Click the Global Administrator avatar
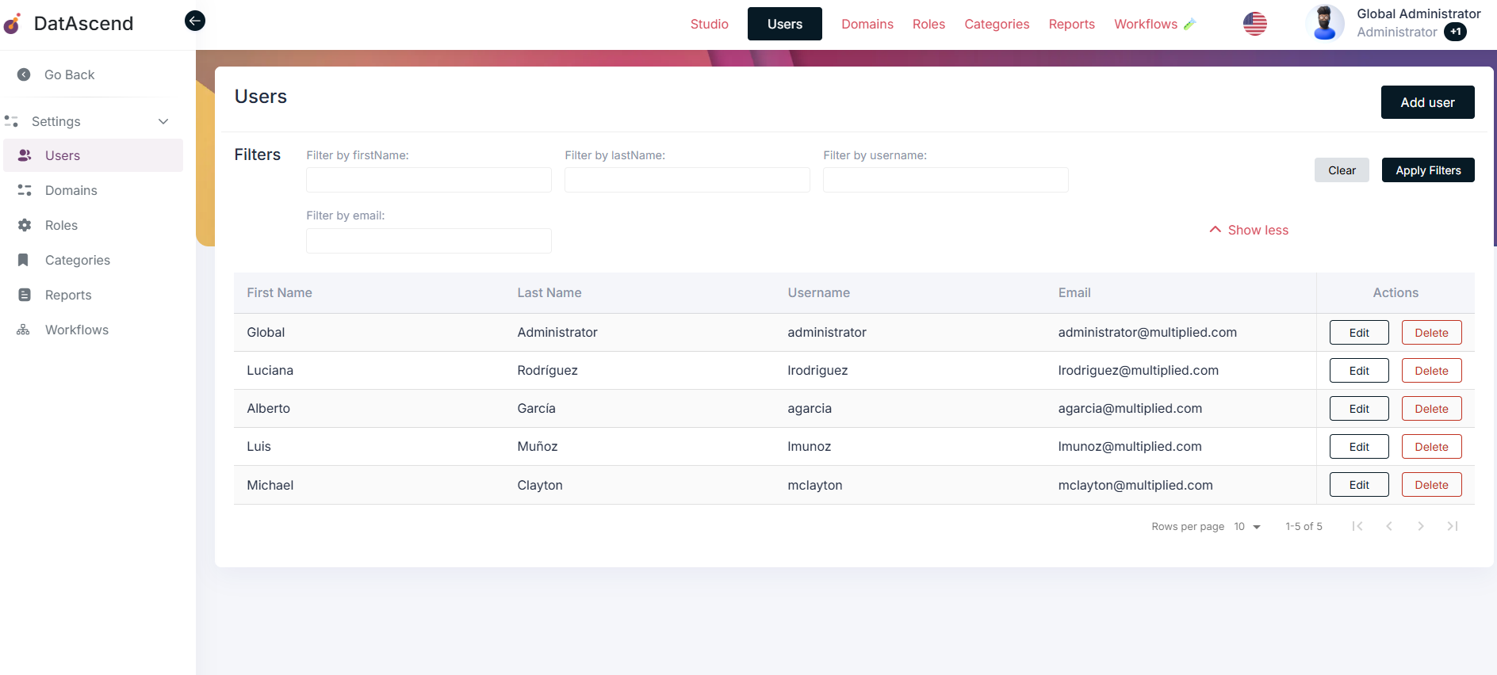The height and width of the screenshot is (675, 1497). click(x=1324, y=23)
